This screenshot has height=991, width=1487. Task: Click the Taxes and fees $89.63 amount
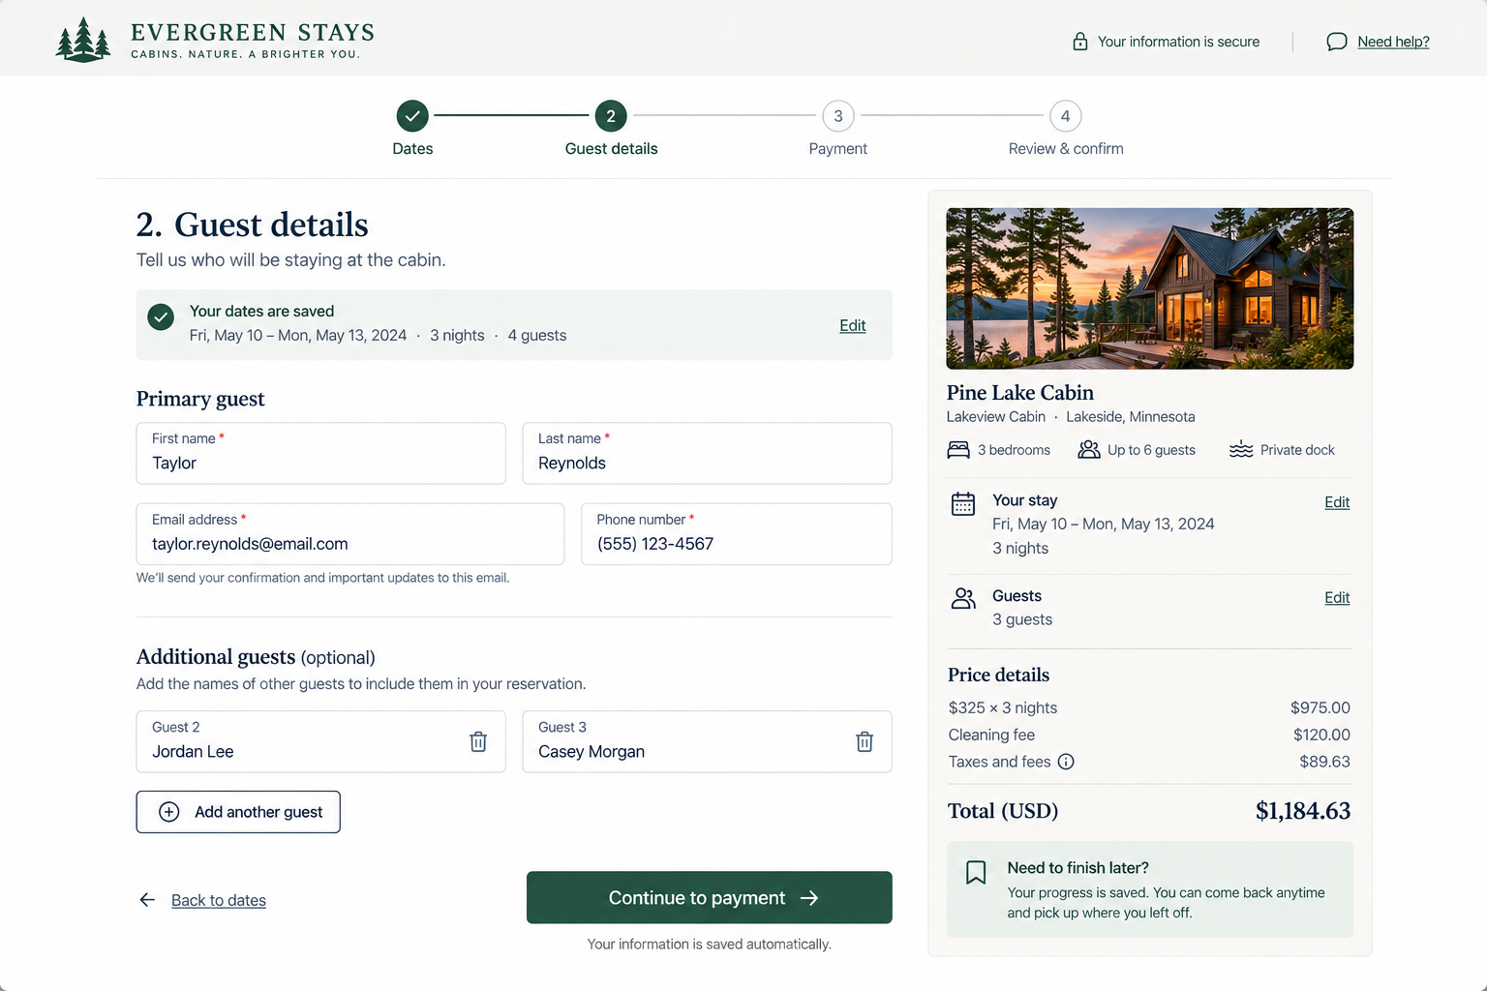click(x=1324, y=762)
